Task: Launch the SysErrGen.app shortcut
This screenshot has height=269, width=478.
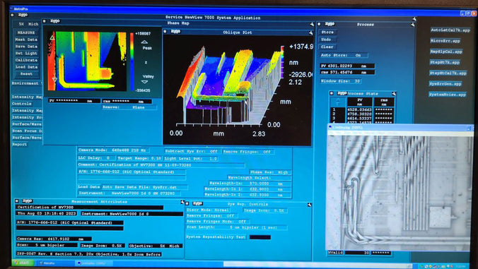Action: click(x=445, y=84)
